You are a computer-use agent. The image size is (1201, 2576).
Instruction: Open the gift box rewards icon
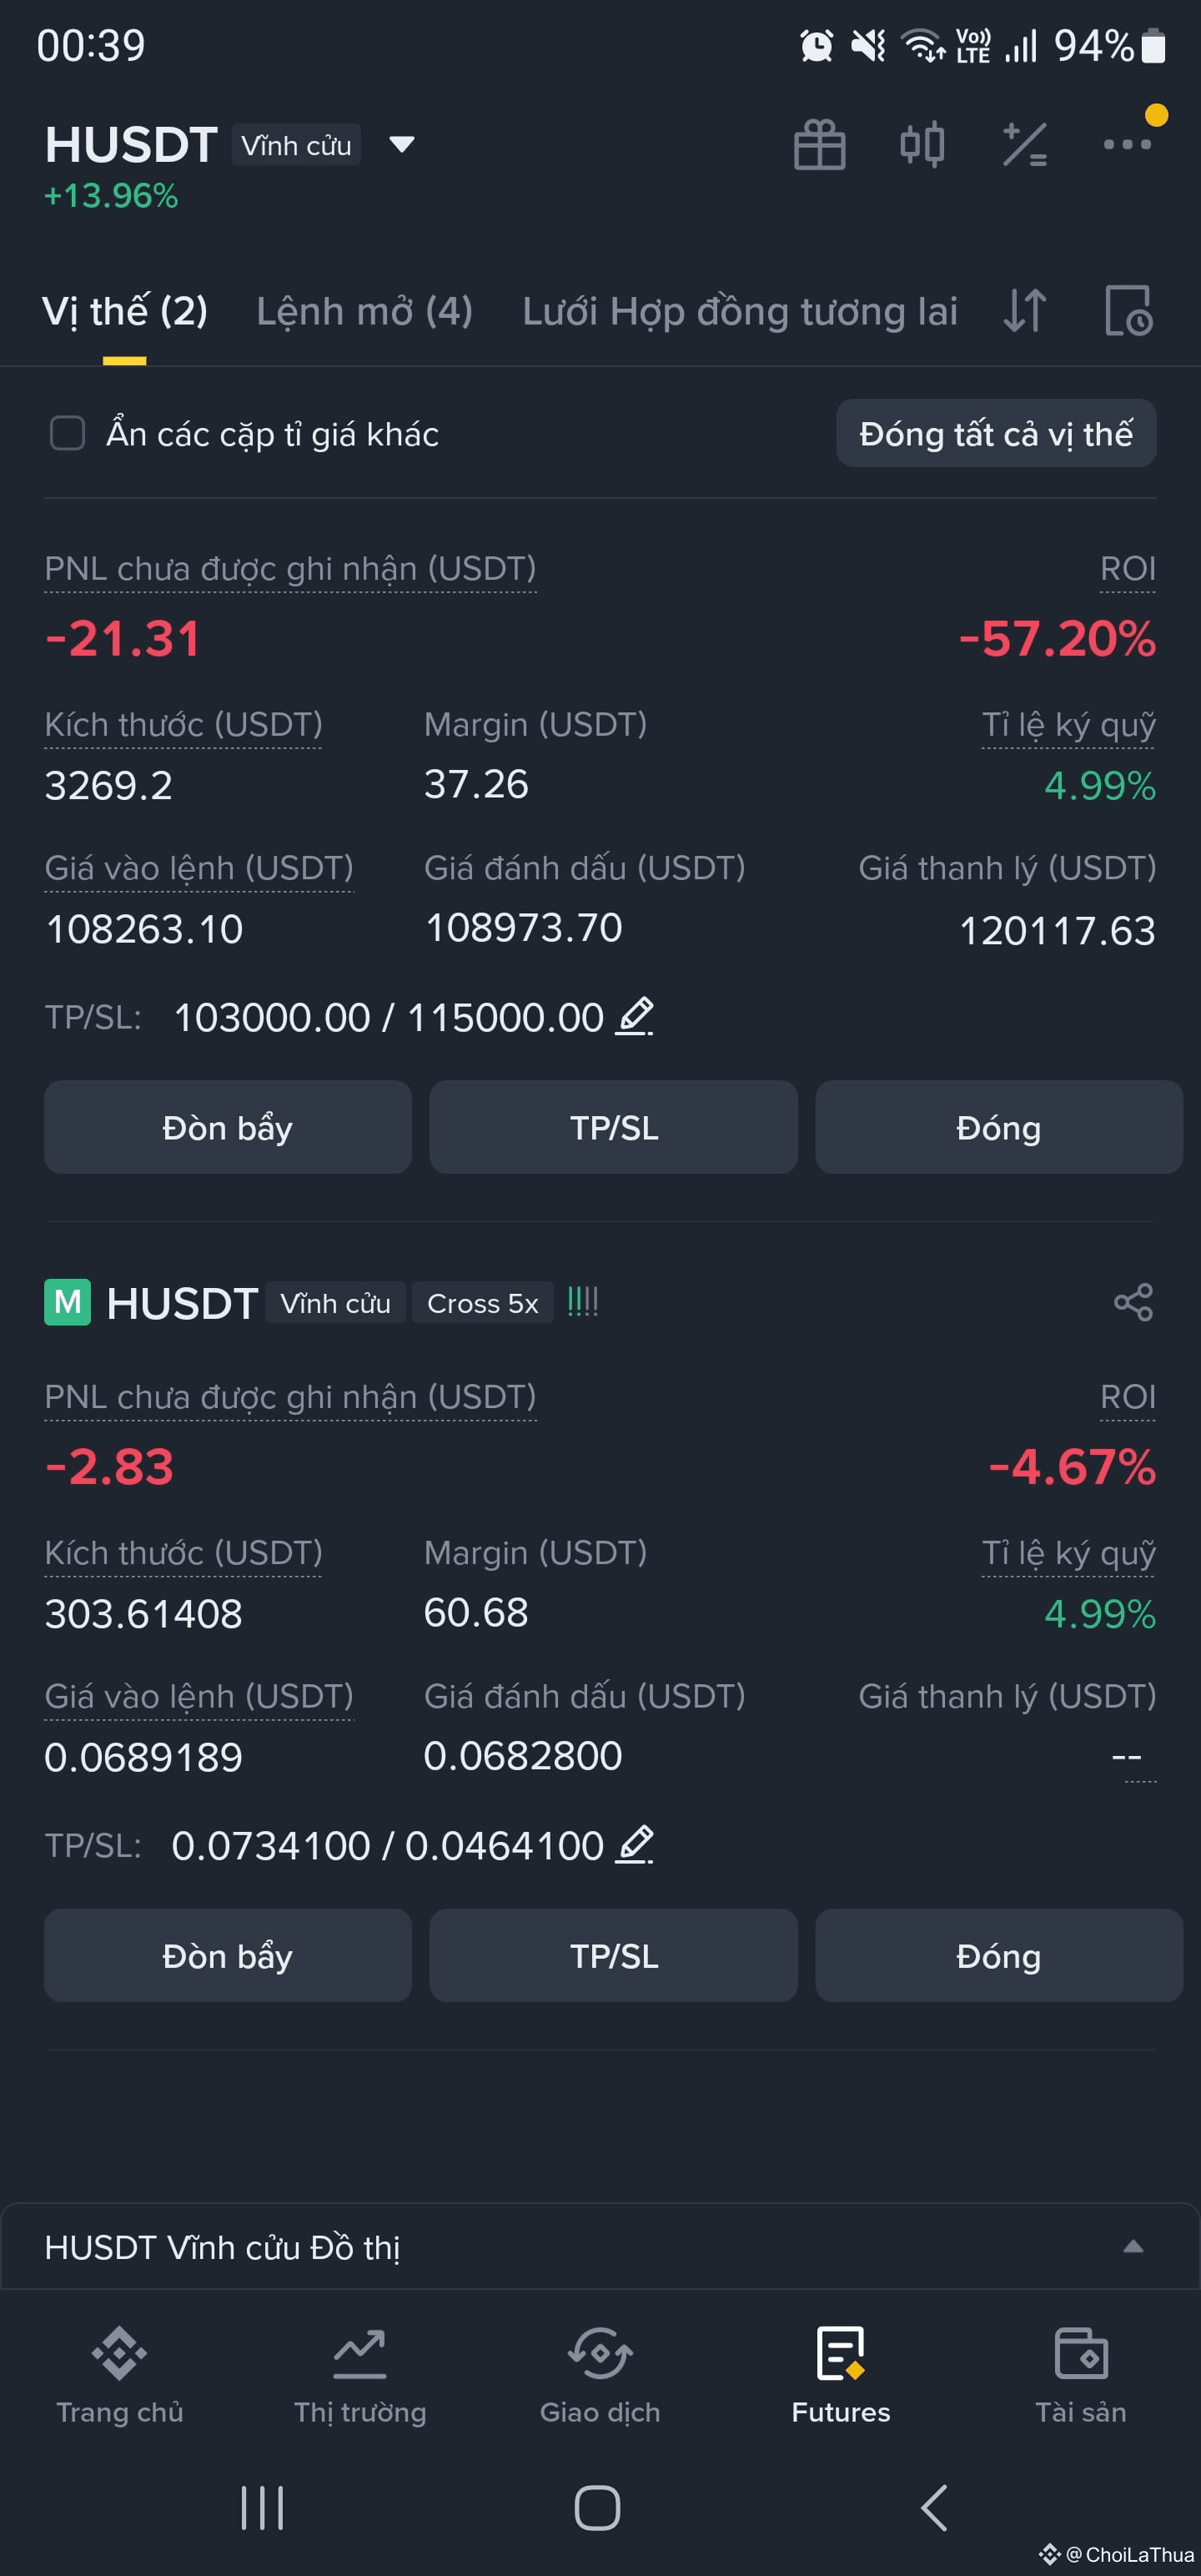pos(819,145)
